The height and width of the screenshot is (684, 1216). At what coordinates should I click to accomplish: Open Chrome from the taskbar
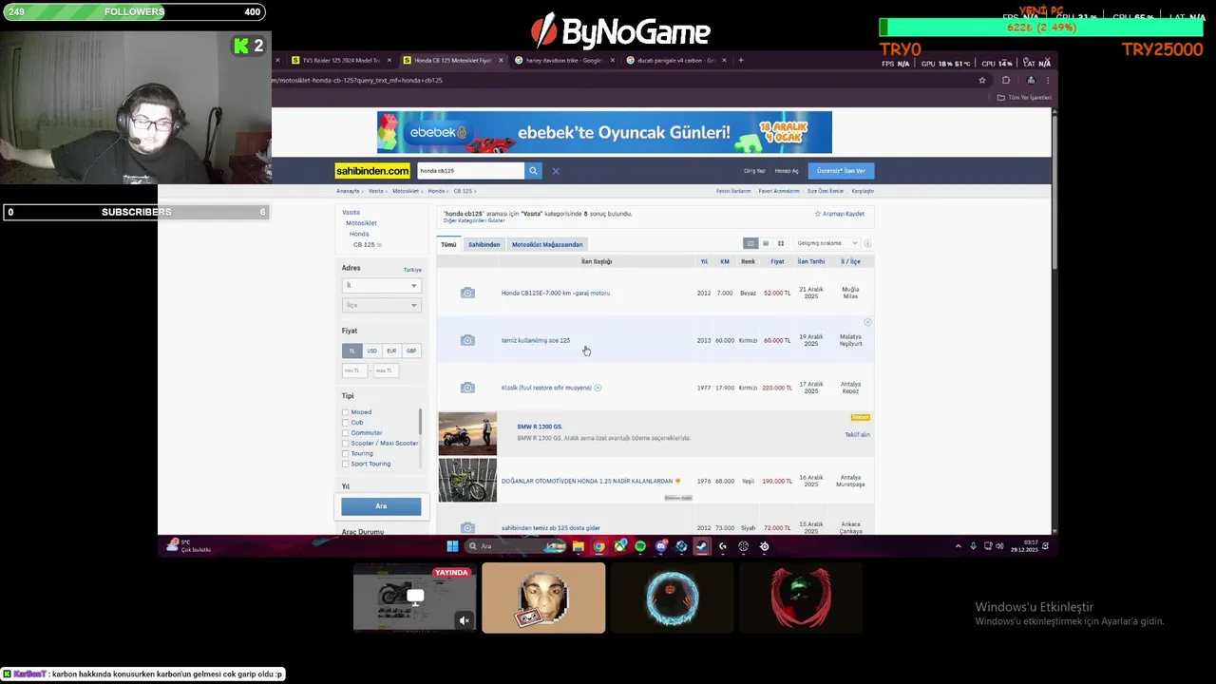(598, 546)
